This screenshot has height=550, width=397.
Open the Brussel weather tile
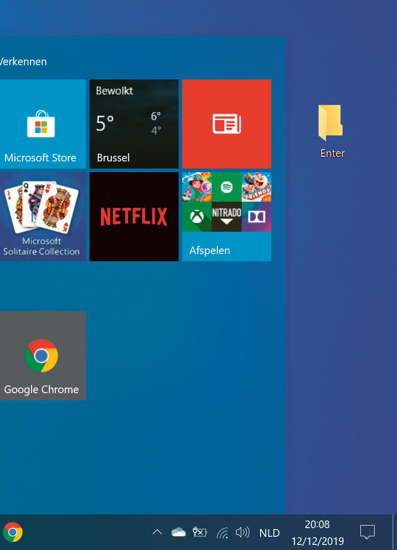[x=134, y=124]
